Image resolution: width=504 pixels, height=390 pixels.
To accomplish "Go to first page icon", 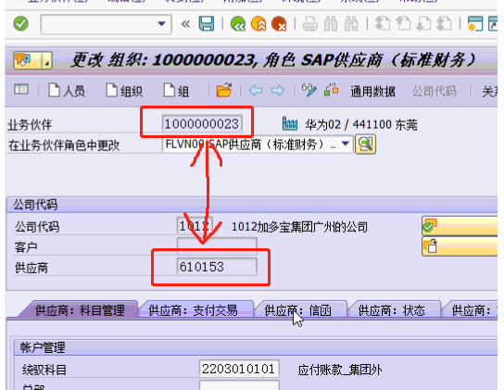I will coord(383,24).
